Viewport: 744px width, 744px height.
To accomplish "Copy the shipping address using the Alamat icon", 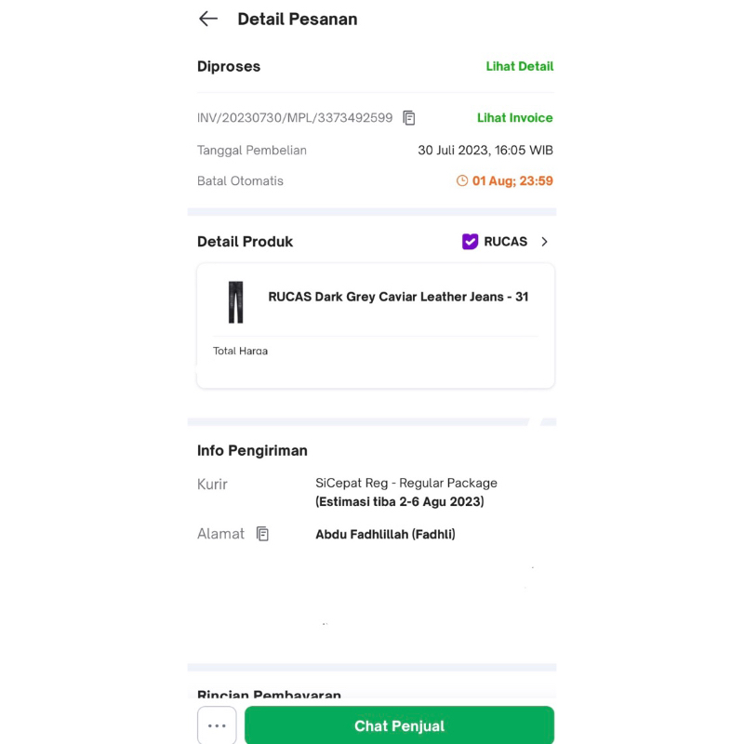I will click(262, 534).
